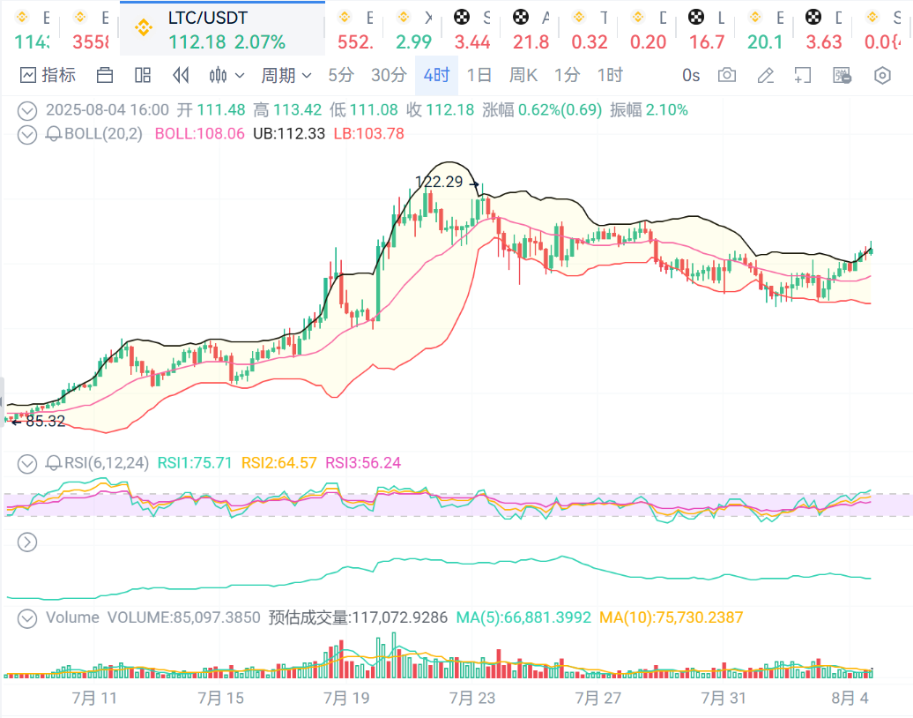Select the LTC/USDT ticker tab

point(222,29)
